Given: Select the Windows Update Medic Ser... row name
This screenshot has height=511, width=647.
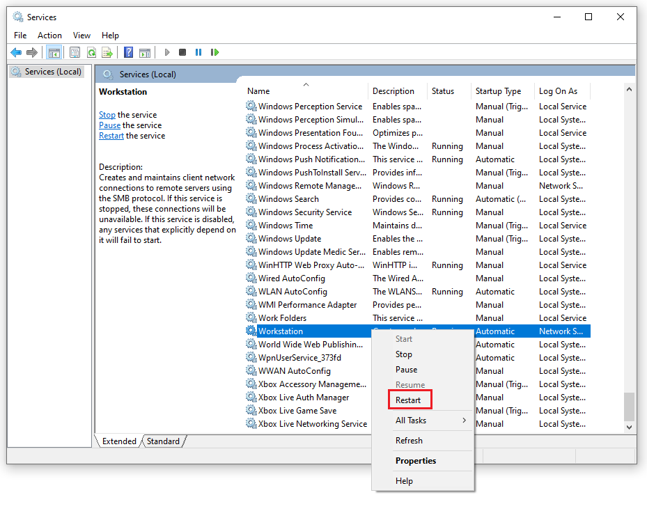Looking at the screenshot, I should point(312,252).
